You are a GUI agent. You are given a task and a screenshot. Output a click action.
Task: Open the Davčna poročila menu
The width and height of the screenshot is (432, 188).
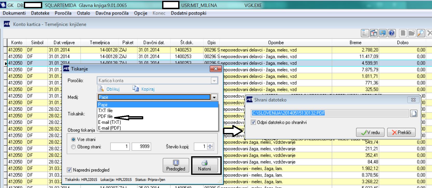click(112, 13)
